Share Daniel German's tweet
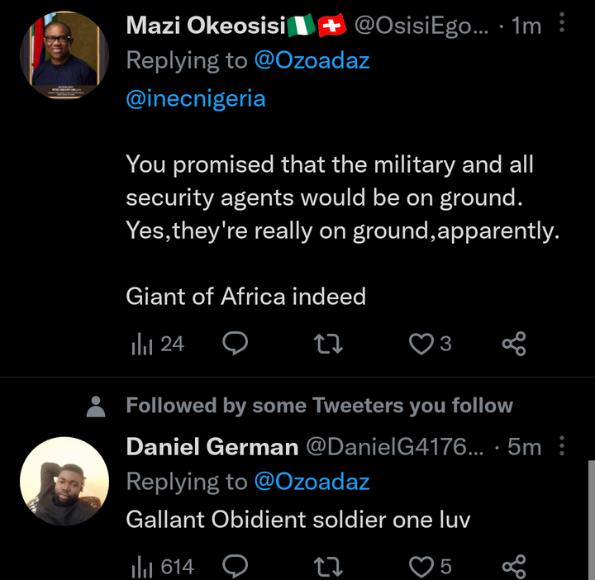This screenshot has width=595, height=580. [514, 567]
